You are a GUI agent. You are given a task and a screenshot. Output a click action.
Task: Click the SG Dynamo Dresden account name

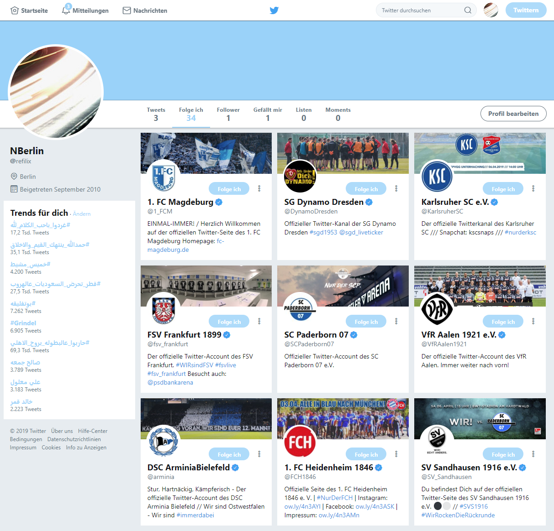point(324,202)
